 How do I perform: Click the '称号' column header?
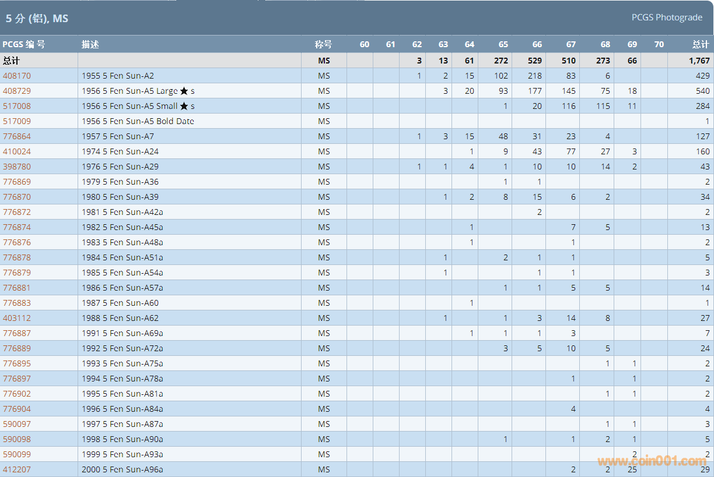tap(323, 44)
